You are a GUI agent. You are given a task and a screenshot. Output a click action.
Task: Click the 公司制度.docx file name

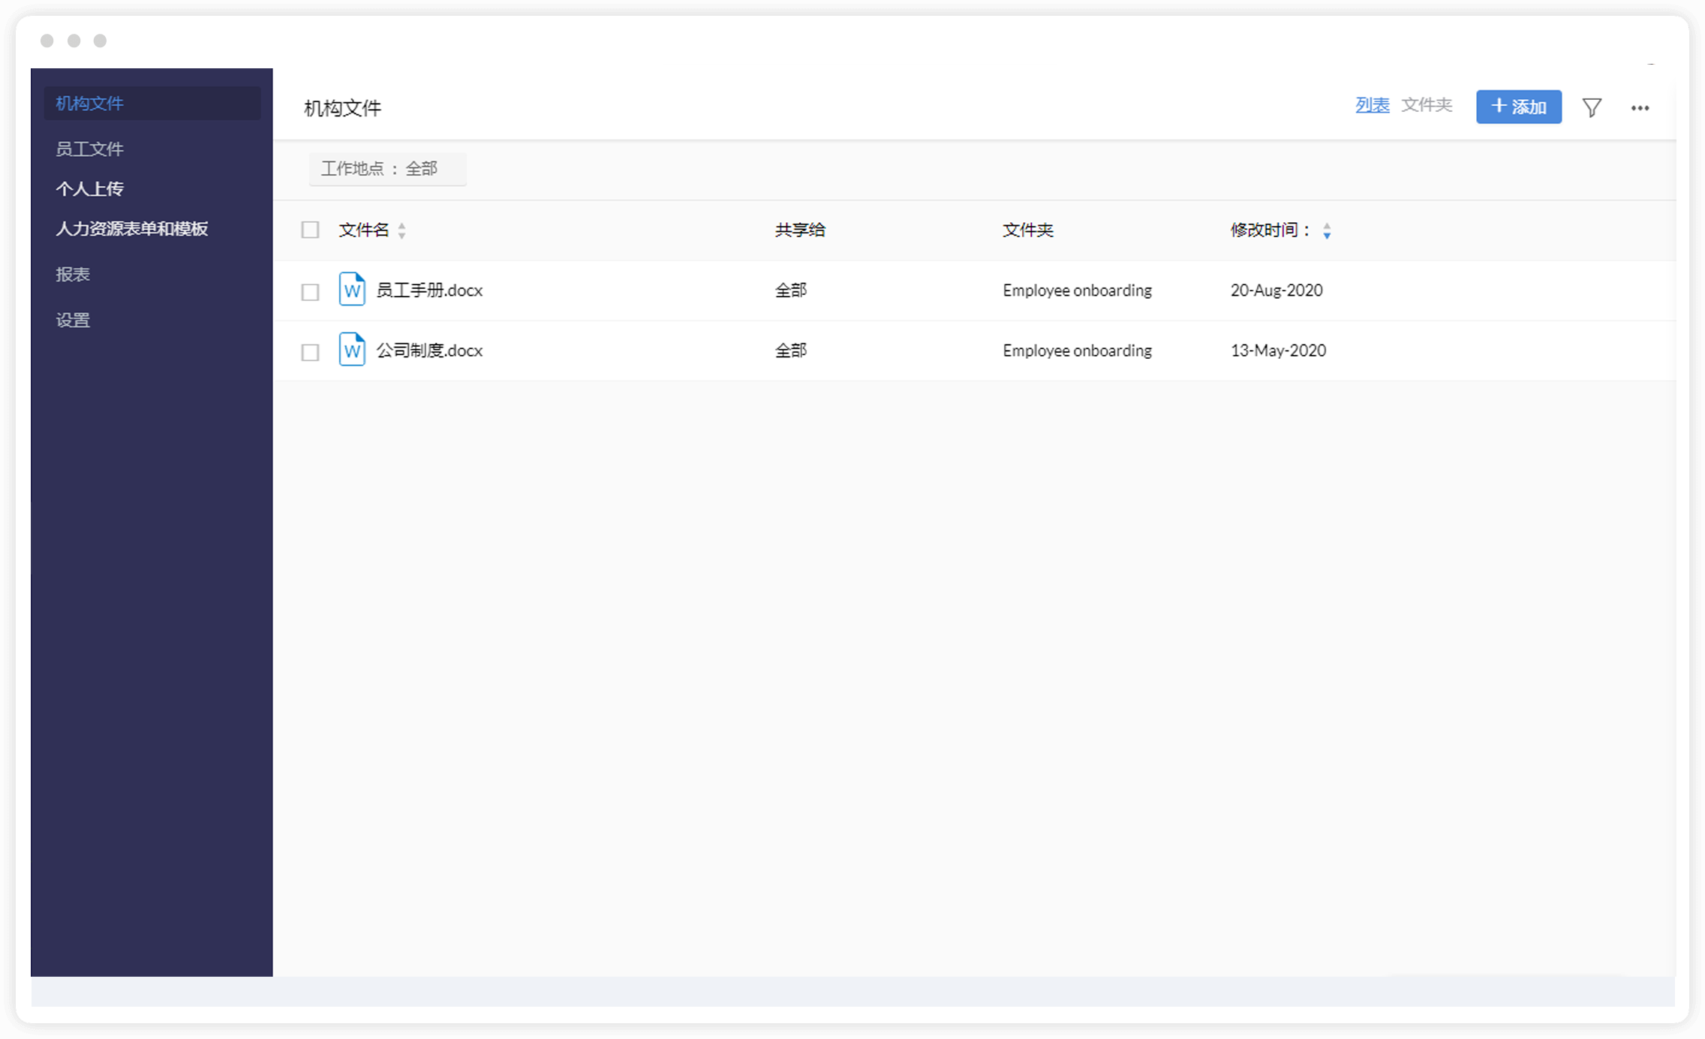tap(429, 351)
